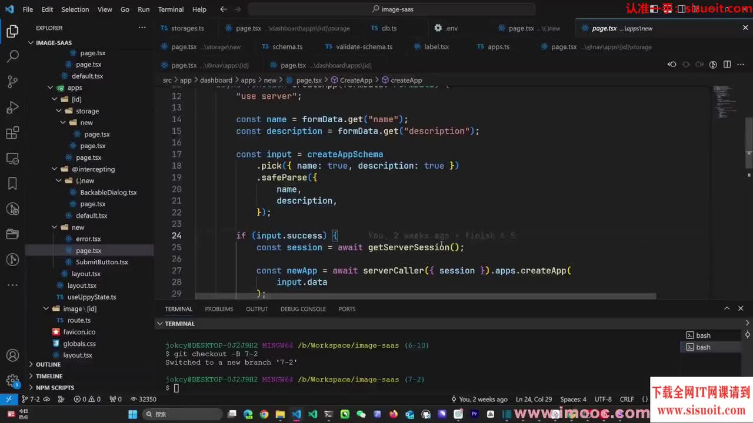Open the image-saas command center search
753x423 pixels.
click(392, 9)
